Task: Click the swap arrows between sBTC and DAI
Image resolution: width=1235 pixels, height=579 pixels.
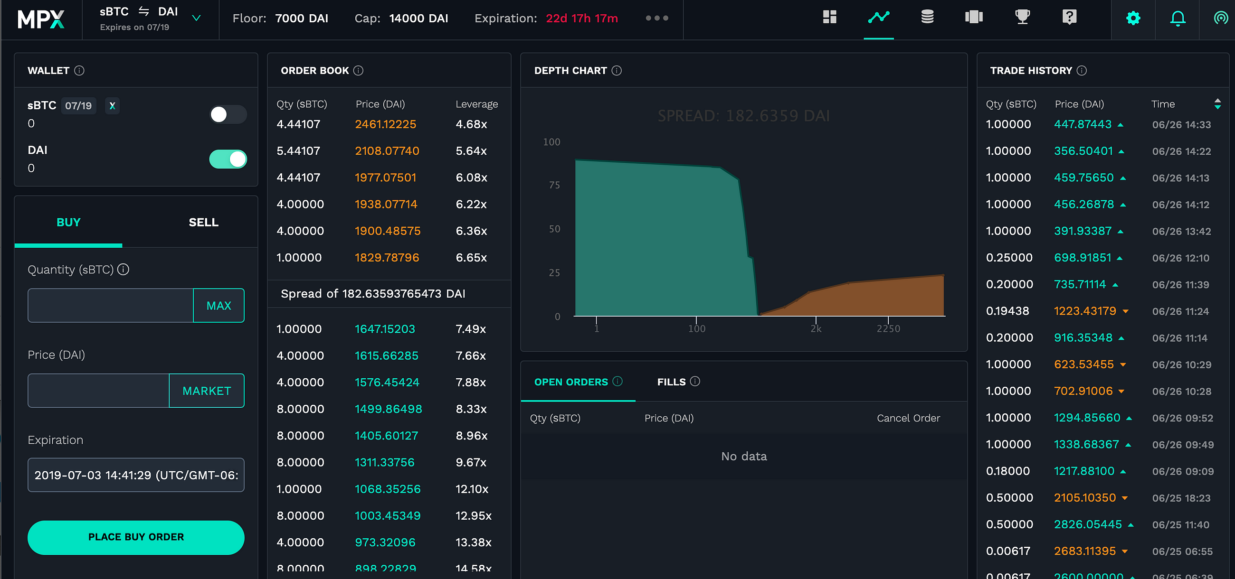Action: coord(143,11)
